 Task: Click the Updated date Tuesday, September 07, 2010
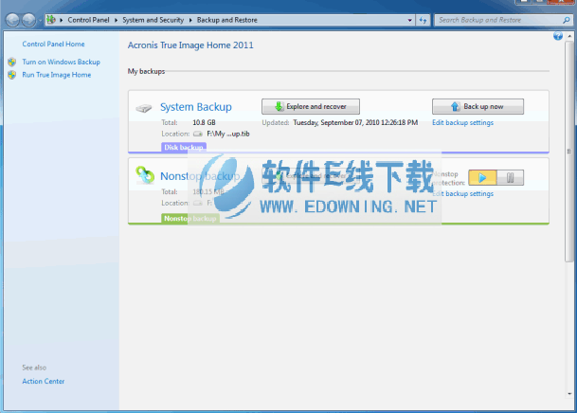tap(355, 122)
